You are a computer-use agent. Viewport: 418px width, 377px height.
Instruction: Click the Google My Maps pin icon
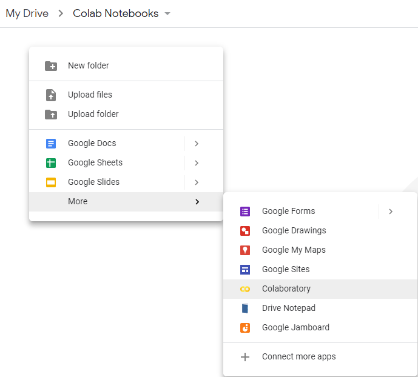(x=245, y=250)
